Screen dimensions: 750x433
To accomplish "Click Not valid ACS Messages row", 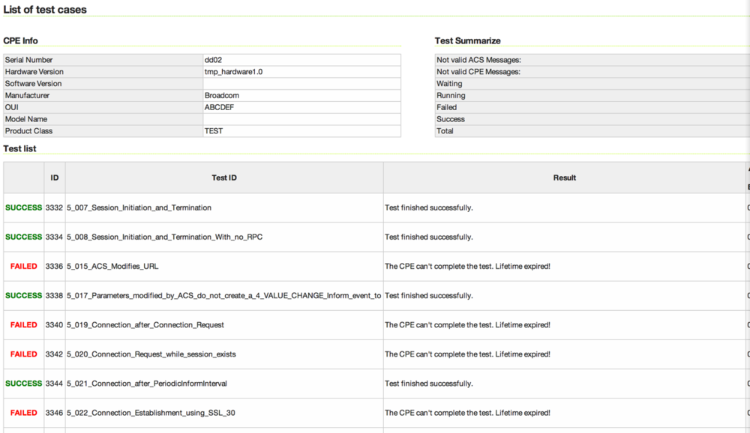I will point(592,60).
